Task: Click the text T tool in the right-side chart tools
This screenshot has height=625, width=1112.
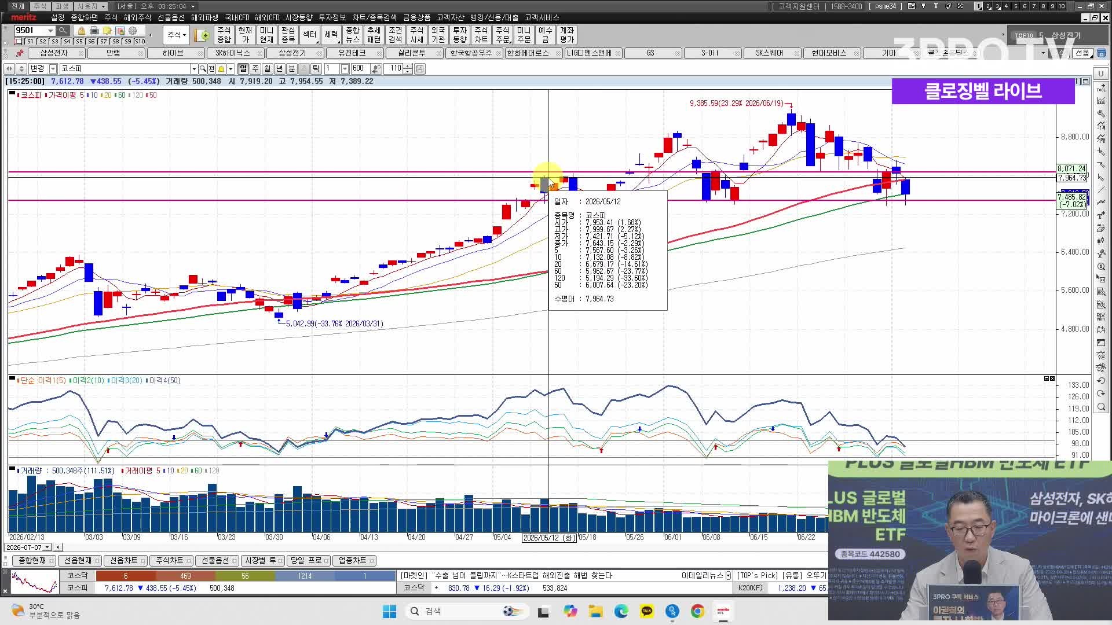Action: [1101, 215]
